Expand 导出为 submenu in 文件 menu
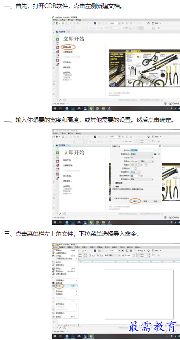 click(65, 292)
